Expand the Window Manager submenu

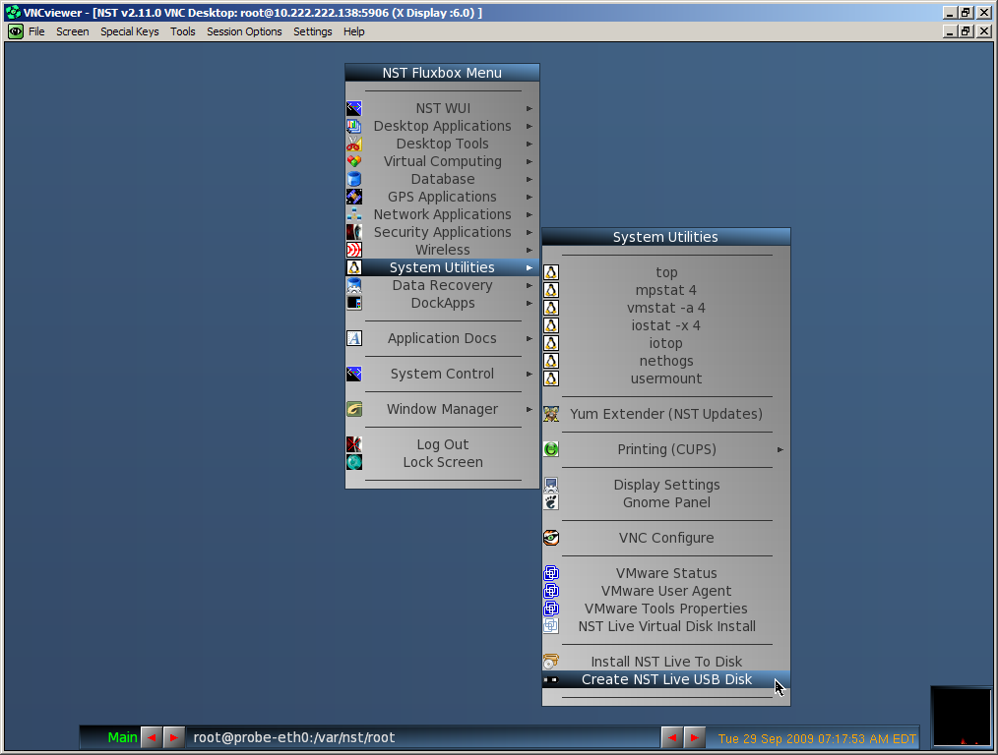(529, 409)
